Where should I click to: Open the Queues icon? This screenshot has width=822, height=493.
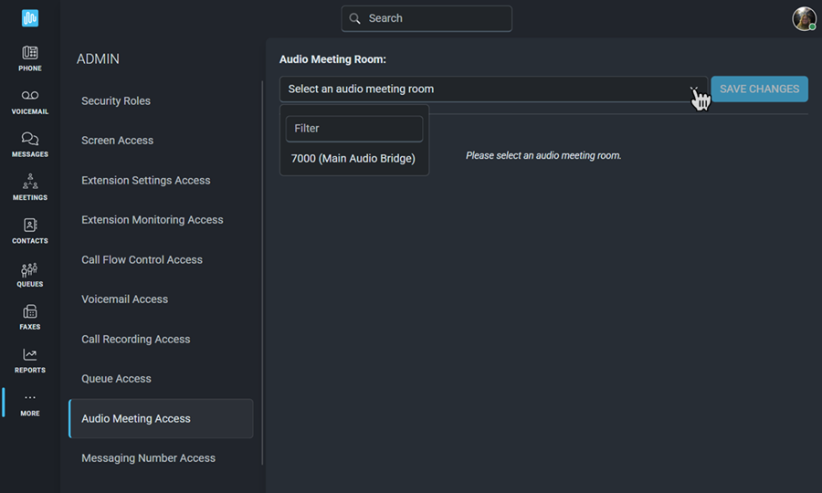pos(30,269)
